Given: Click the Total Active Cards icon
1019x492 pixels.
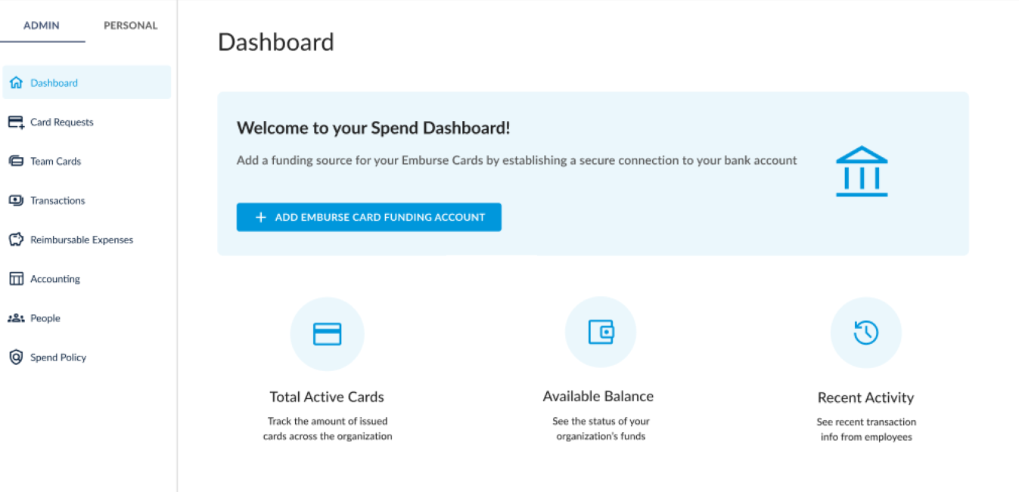Looking at the screenshot, I should pos(328,334).
